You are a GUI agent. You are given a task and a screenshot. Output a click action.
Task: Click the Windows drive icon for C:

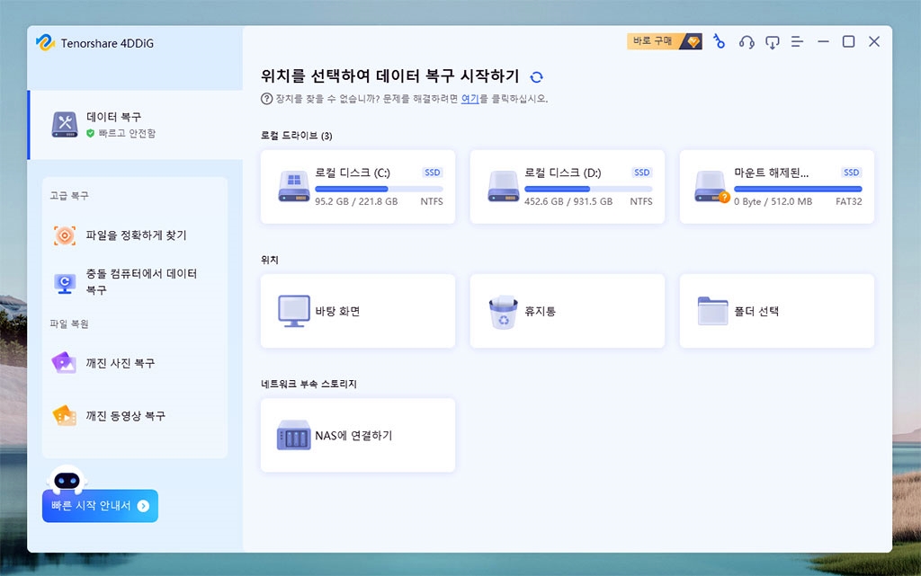[x=294, y=187]
